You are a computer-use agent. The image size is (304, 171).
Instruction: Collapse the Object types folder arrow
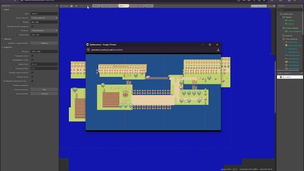point(281,39)
